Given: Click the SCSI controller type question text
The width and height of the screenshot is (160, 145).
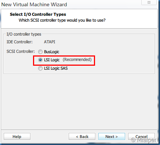Looking at the screenshot, I should pos(62,20).
